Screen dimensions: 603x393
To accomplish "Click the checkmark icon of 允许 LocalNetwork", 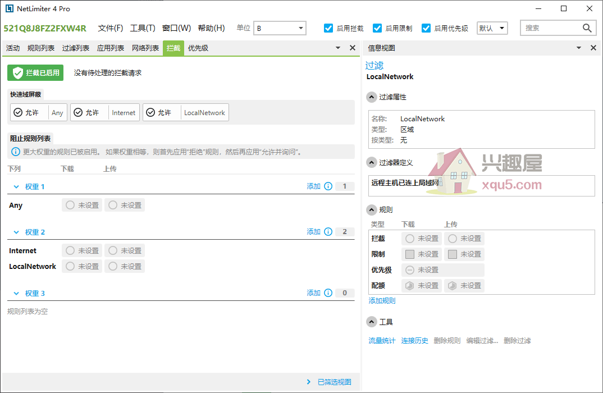I will pyautogui.click(x=150, y=112).
